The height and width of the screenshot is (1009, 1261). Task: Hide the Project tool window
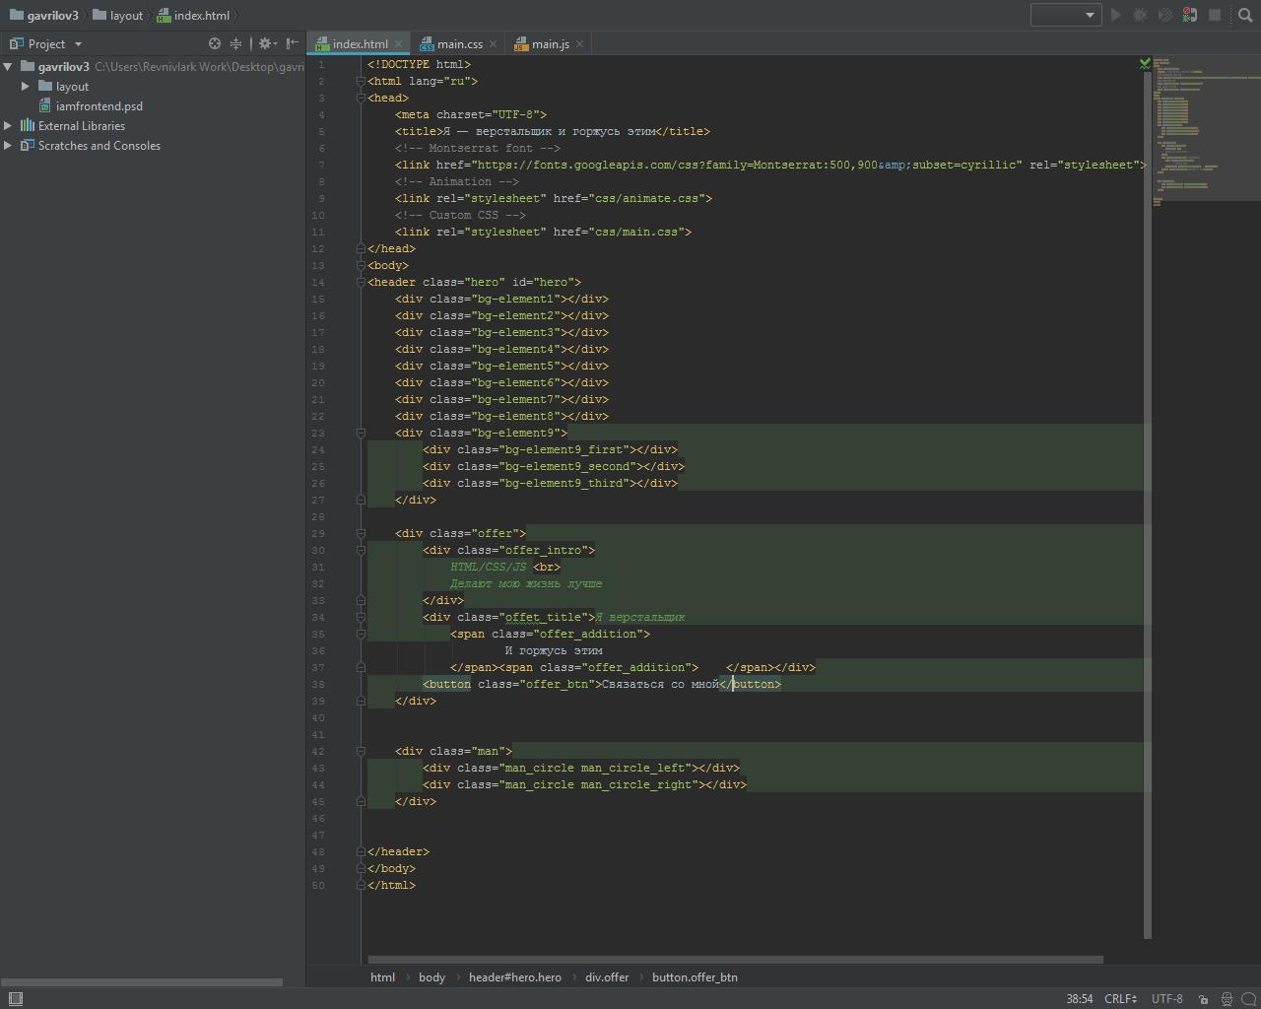pyautogui.click(x=293, y=43)
